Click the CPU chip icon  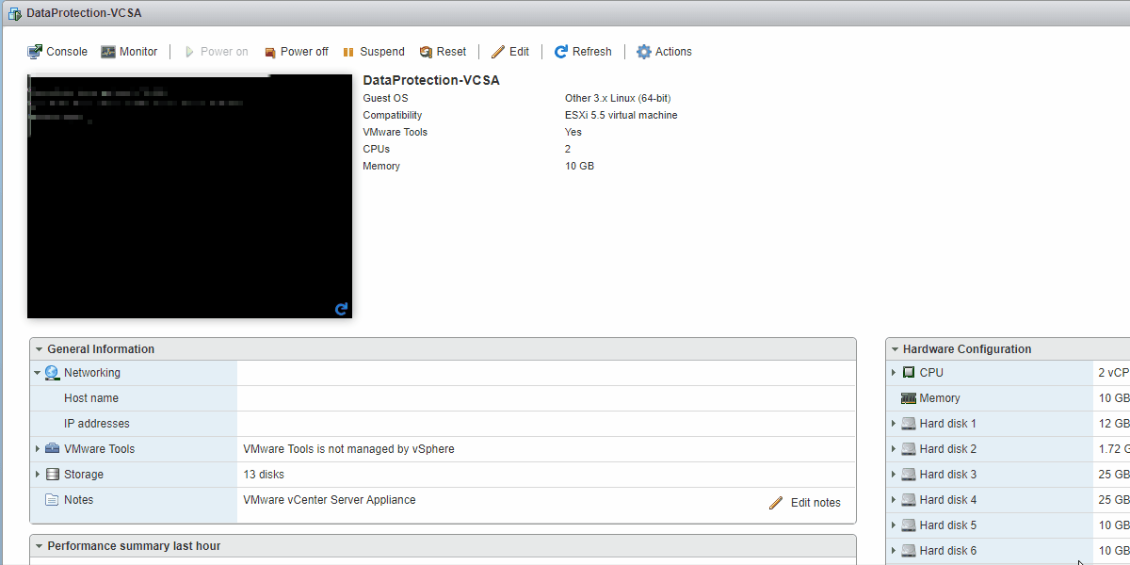[x=909, y=373]
